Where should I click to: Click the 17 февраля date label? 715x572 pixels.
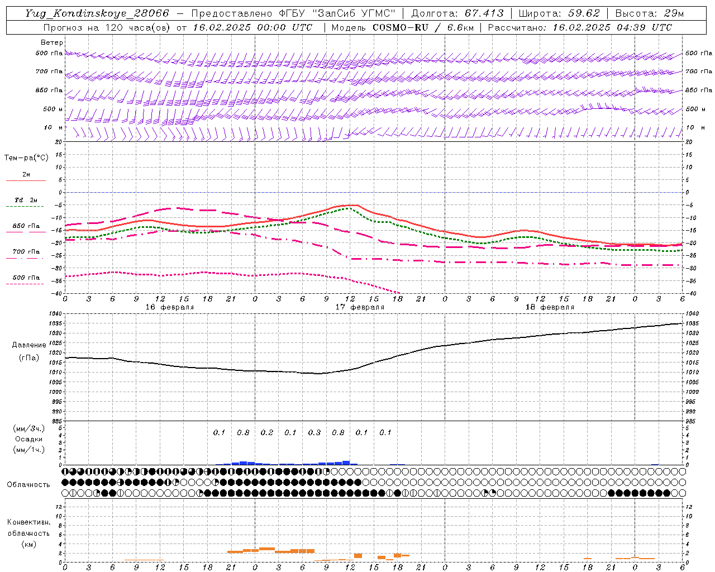[360, 307]
